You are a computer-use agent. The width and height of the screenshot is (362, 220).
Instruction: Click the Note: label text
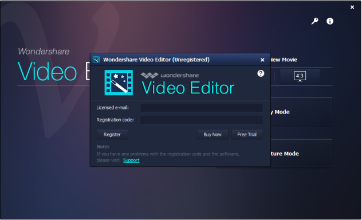(x=103, y=147)
